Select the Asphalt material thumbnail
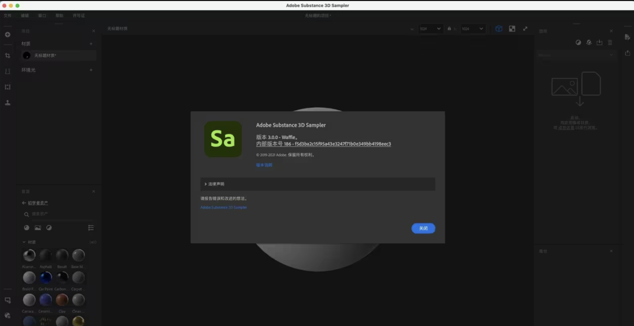The image size is (634, 326). 46,255
